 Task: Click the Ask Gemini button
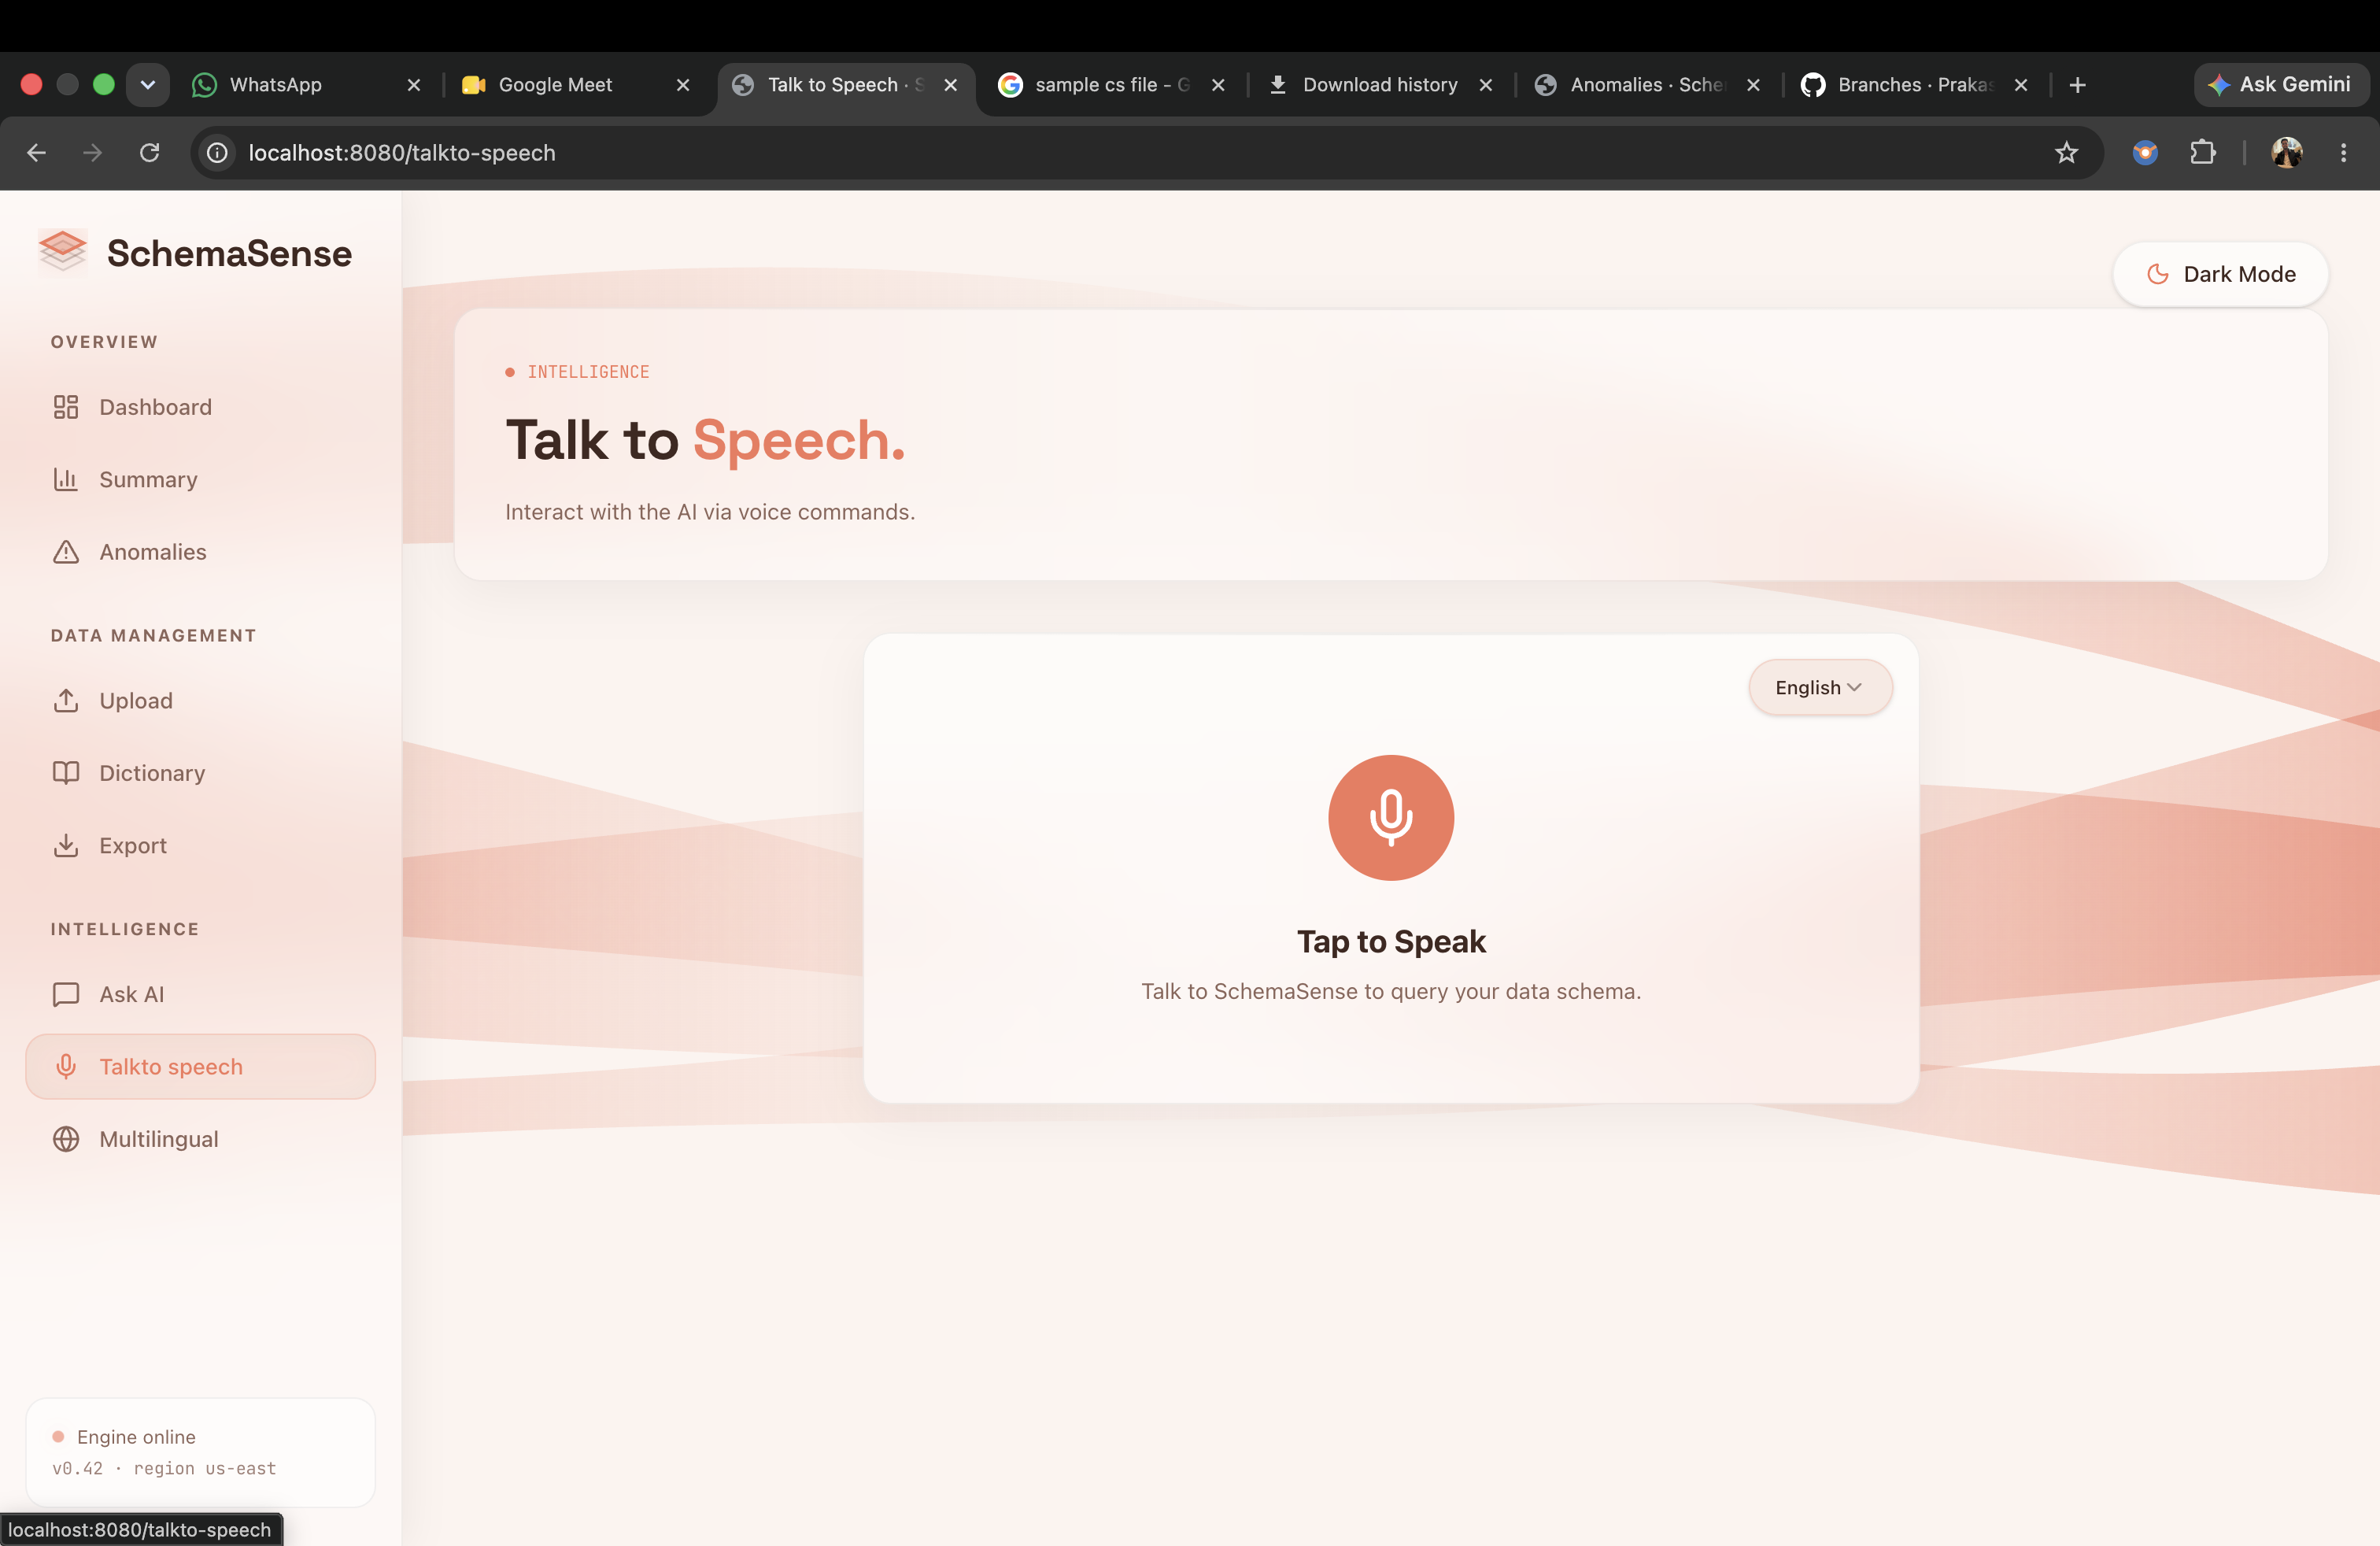tap(2281, 84)
